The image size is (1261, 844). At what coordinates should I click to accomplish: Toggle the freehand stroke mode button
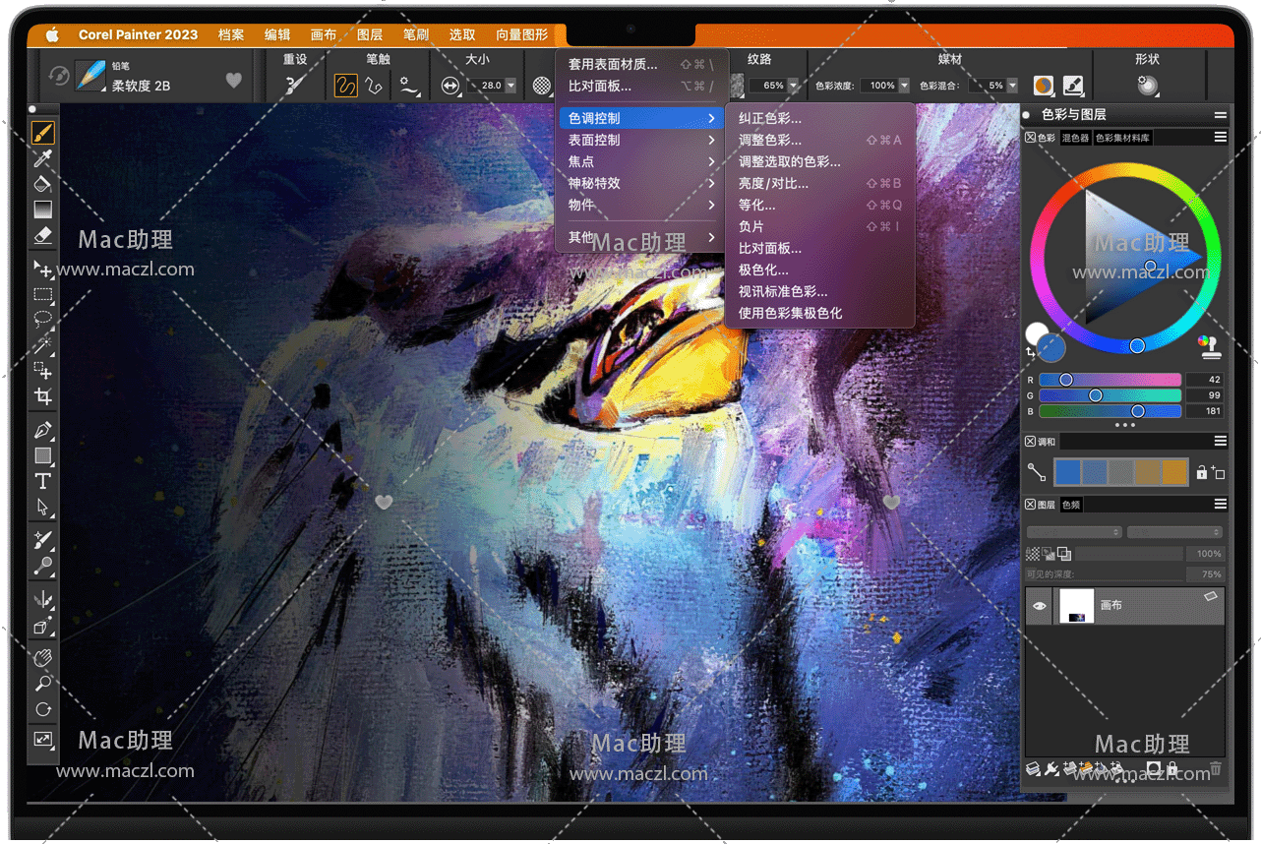click(x=345, y=86)
